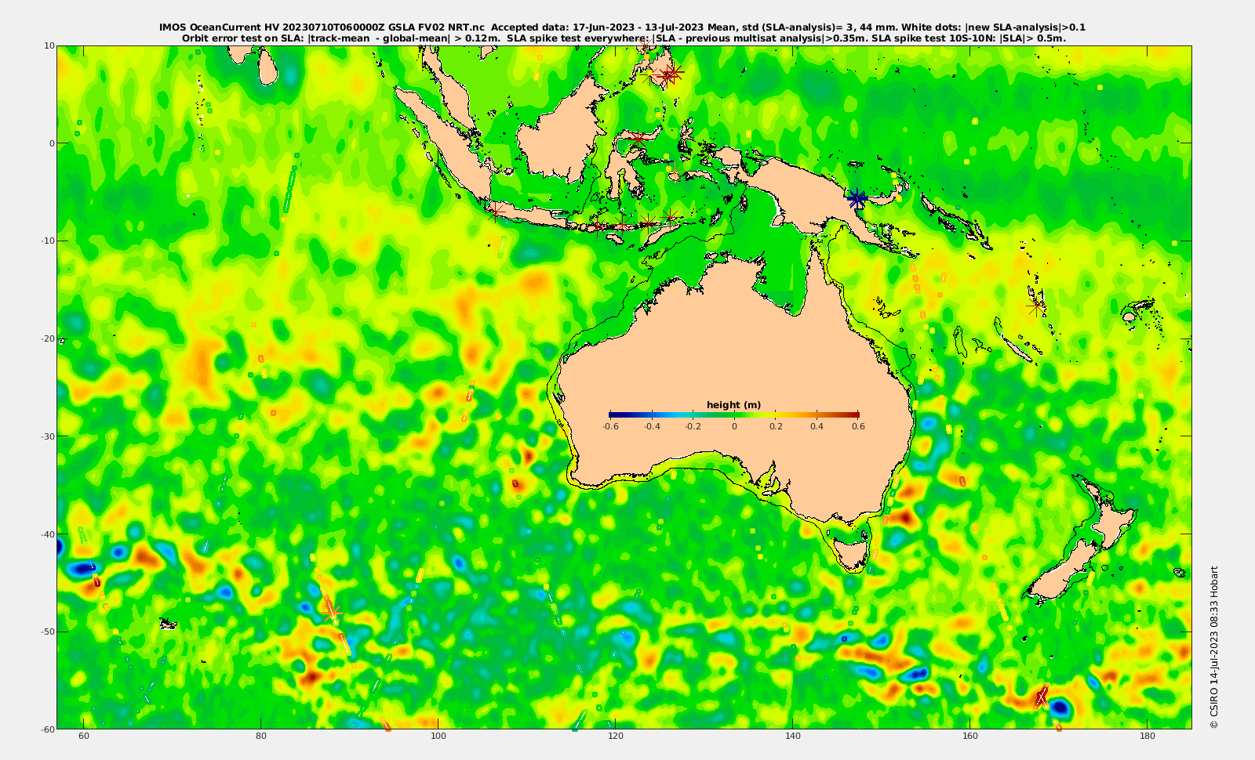Screen dimensions: 1255x760
Task: Click the dark blue end of the height colorbar
Action: 613,414
